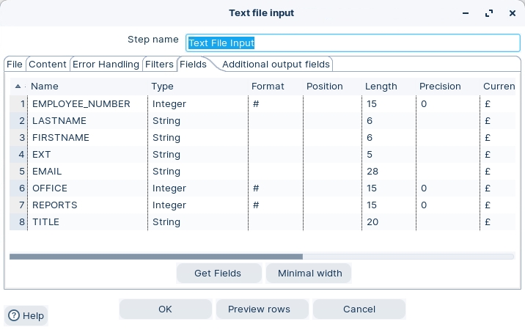Close the Text file input dialog
The image size is (525, 330).
[513, 13]
